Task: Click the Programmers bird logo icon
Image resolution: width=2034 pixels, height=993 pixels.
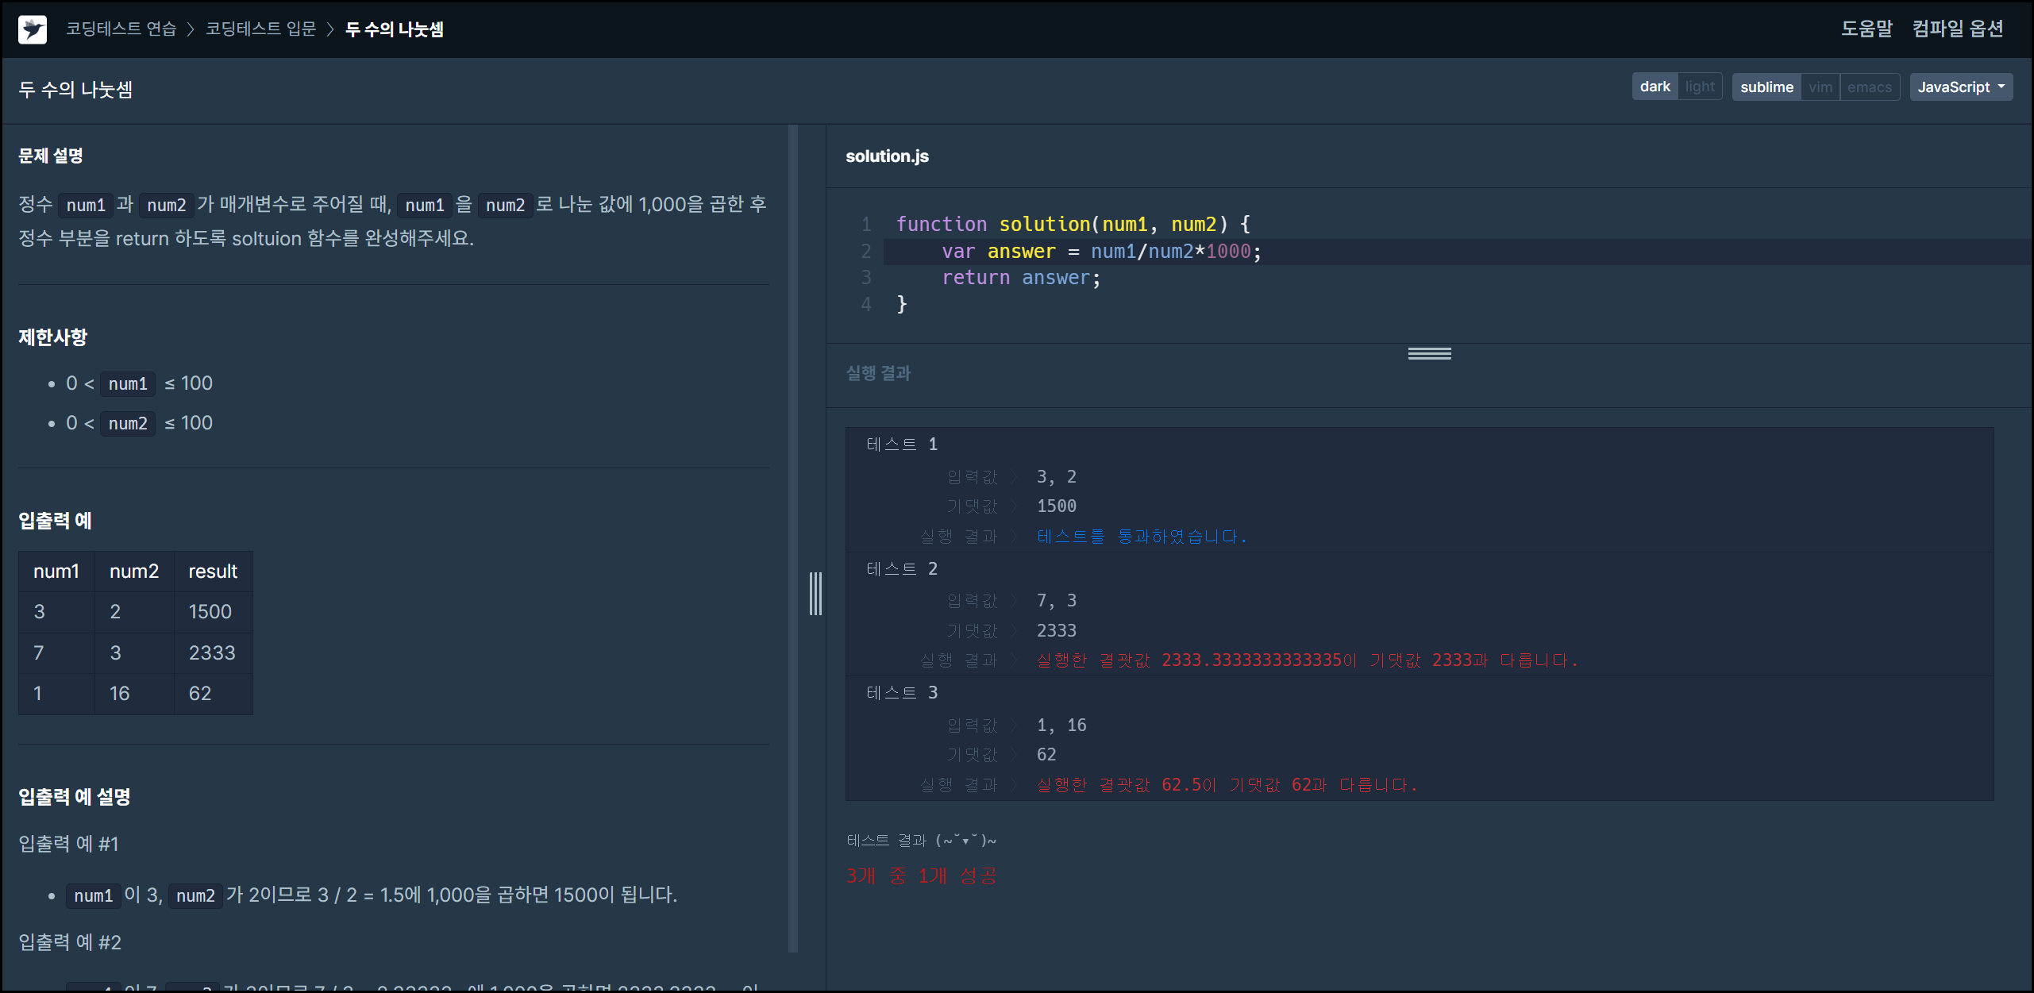Action: (33, 29)
